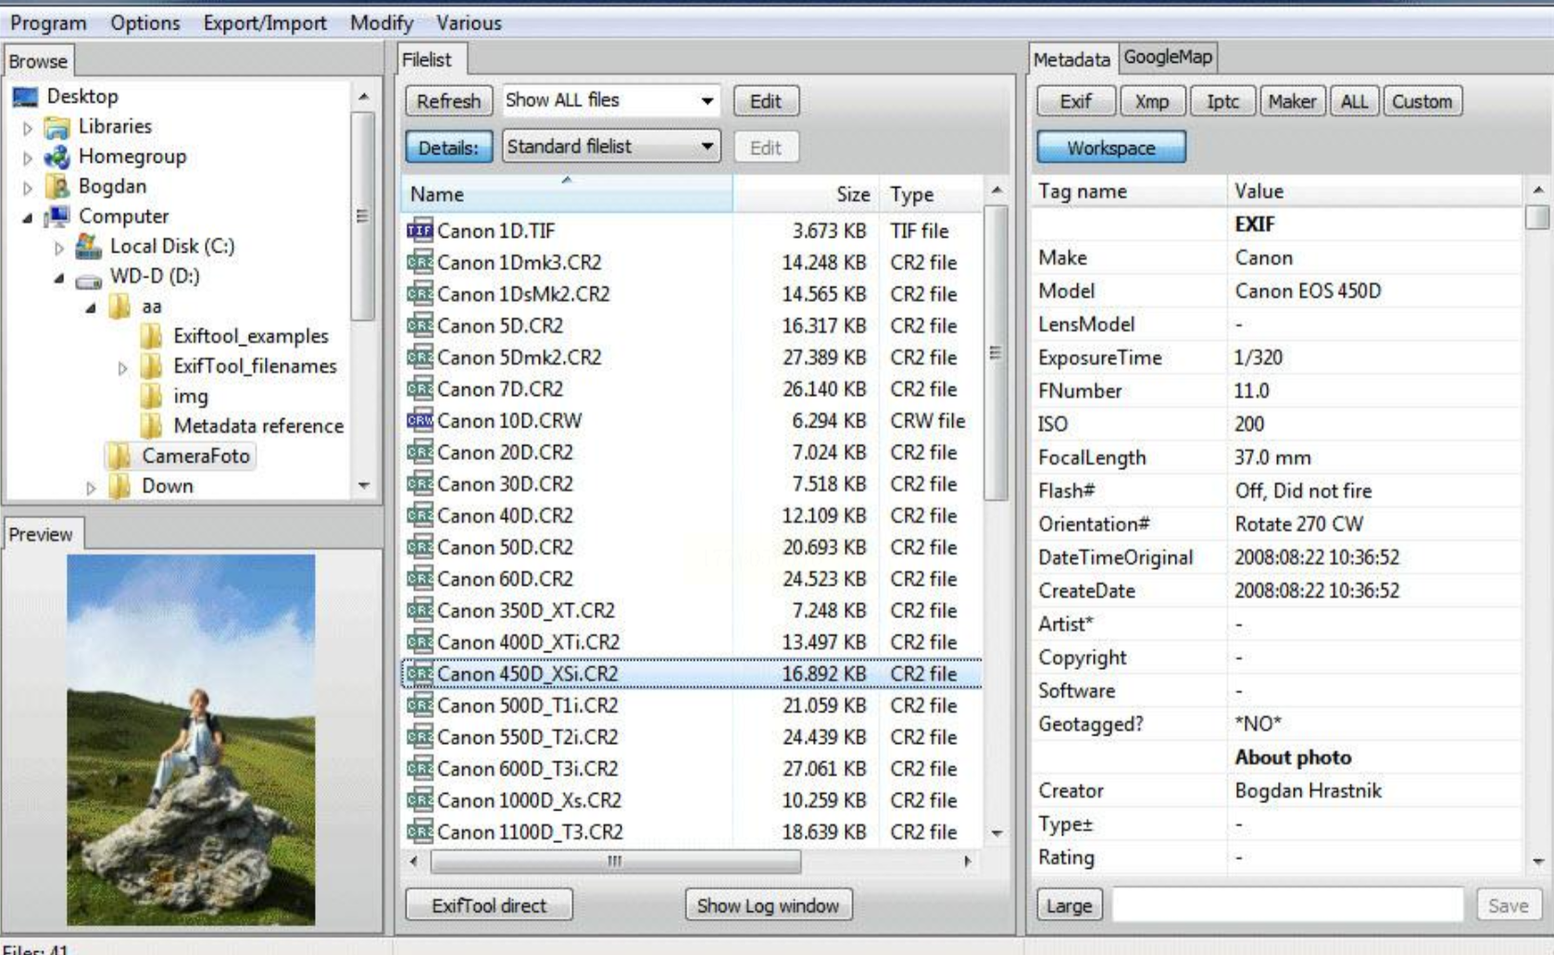The height and width of the screenshot is (955, 1554).
Task: Click the Refresh button
Action: pos(448,101)
